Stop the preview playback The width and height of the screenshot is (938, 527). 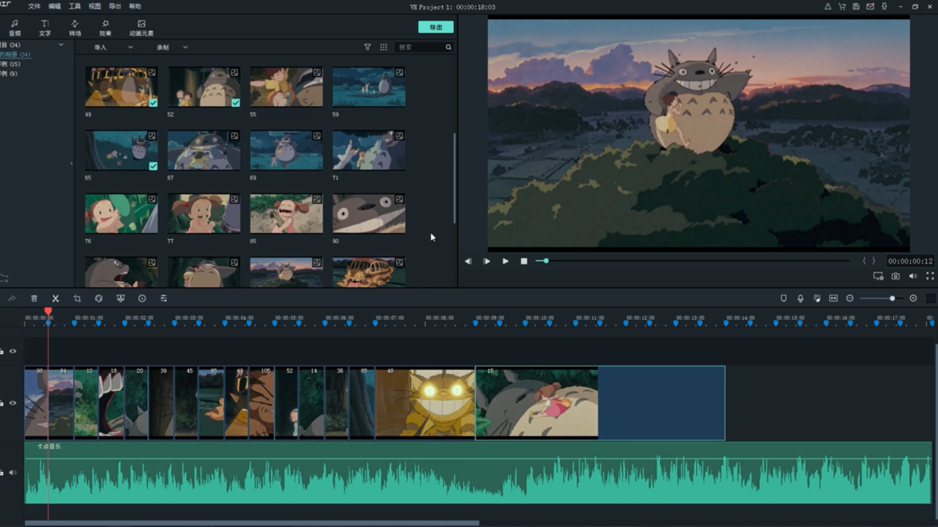click(524, 261)
